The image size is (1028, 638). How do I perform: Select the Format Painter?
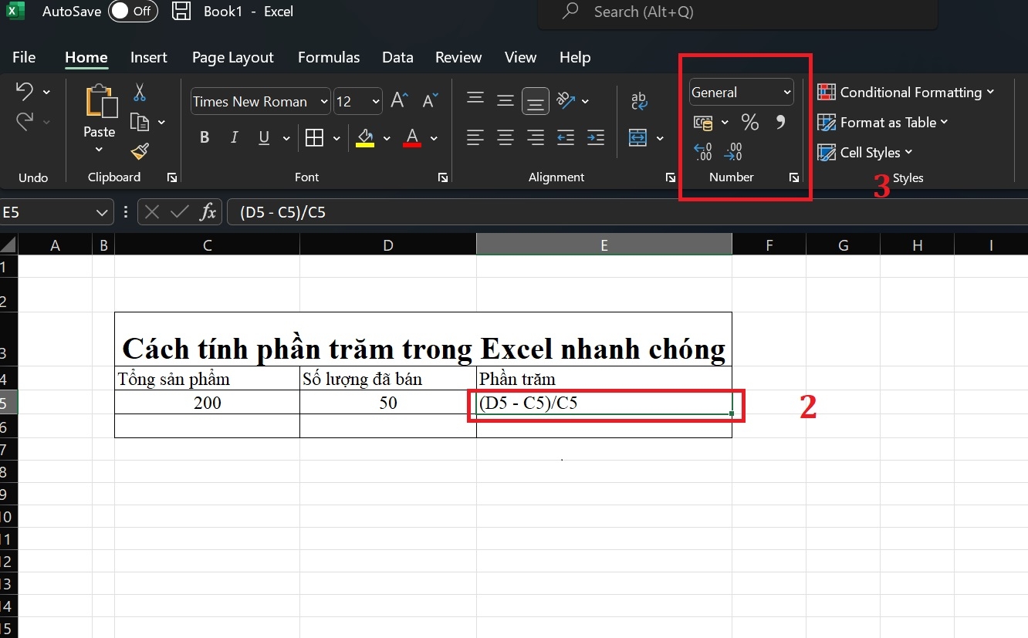(x=140, y=151)
